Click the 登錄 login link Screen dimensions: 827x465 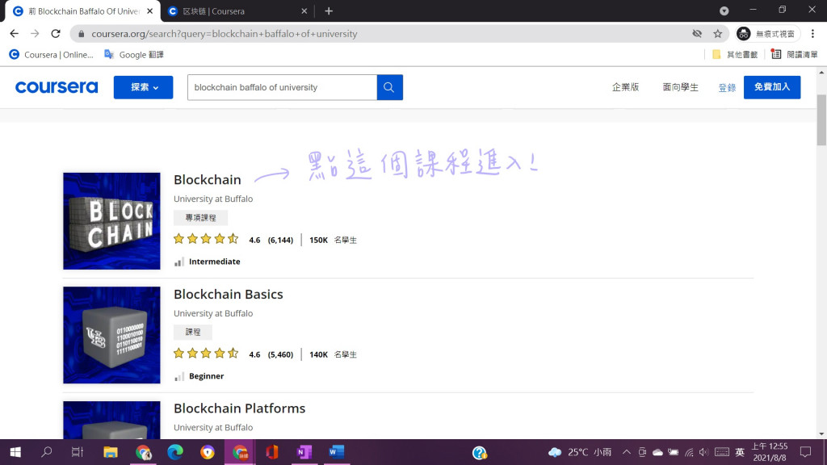point(727,87)
